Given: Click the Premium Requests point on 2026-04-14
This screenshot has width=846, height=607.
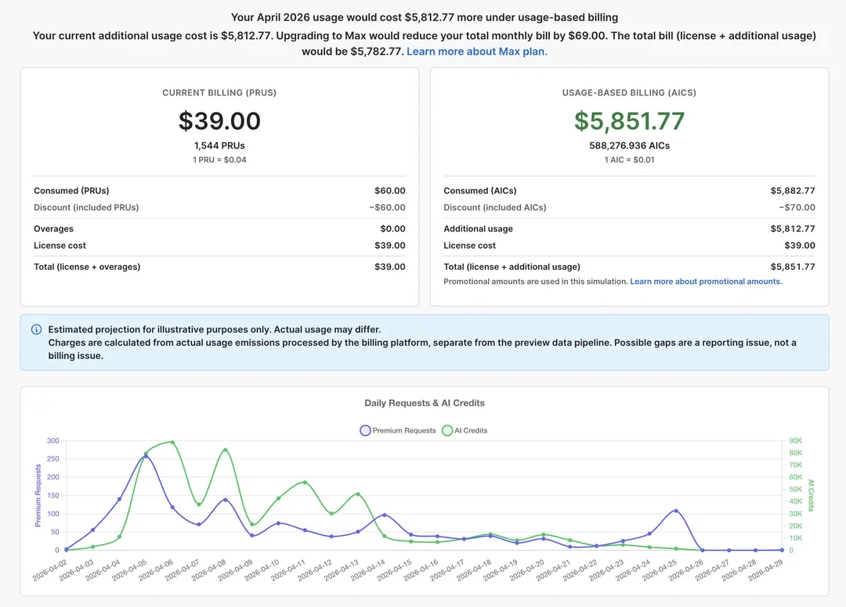Looking at the screenshot, I should click(384, 515).
